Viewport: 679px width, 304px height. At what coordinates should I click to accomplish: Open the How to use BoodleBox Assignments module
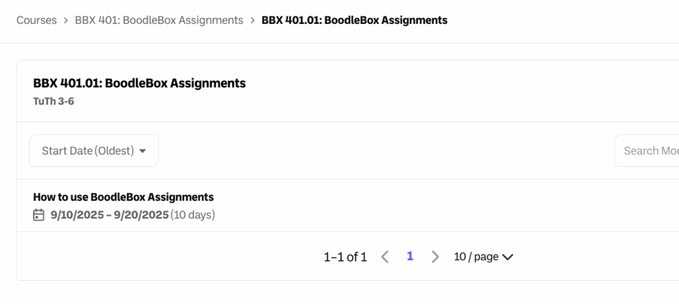point(123,197)
